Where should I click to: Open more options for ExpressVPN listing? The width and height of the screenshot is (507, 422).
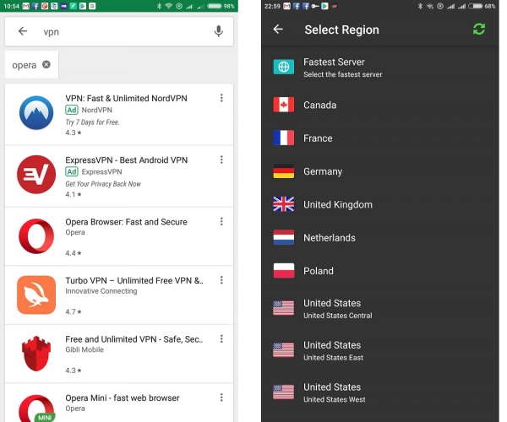pyautogui.click(x=221, y=160)
